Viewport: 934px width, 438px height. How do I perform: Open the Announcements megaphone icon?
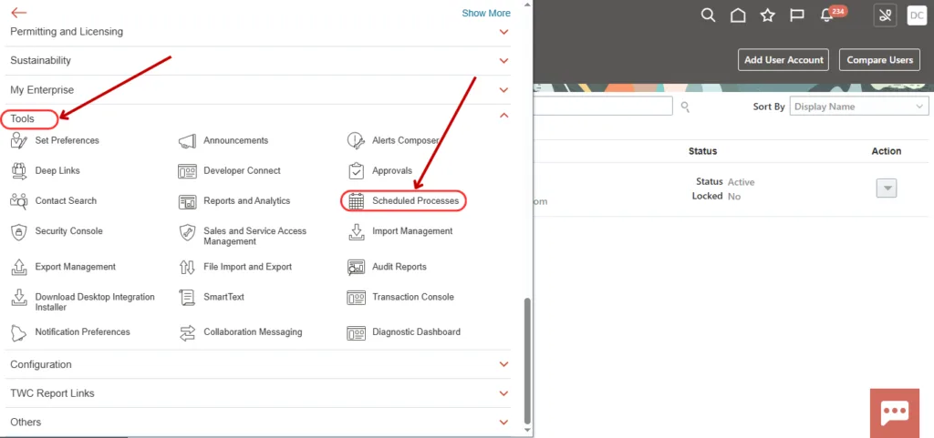click(x=188, y=141)
